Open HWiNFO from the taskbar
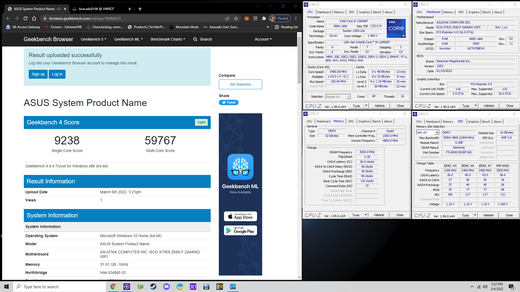 (x=206, y=287)
